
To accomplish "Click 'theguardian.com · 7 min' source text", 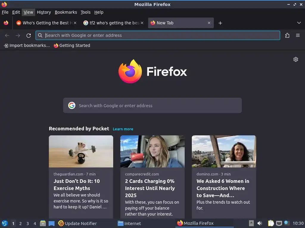I will (x=74, y=174).
